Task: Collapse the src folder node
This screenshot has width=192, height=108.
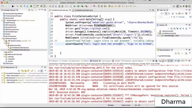Action: (4, 43)
